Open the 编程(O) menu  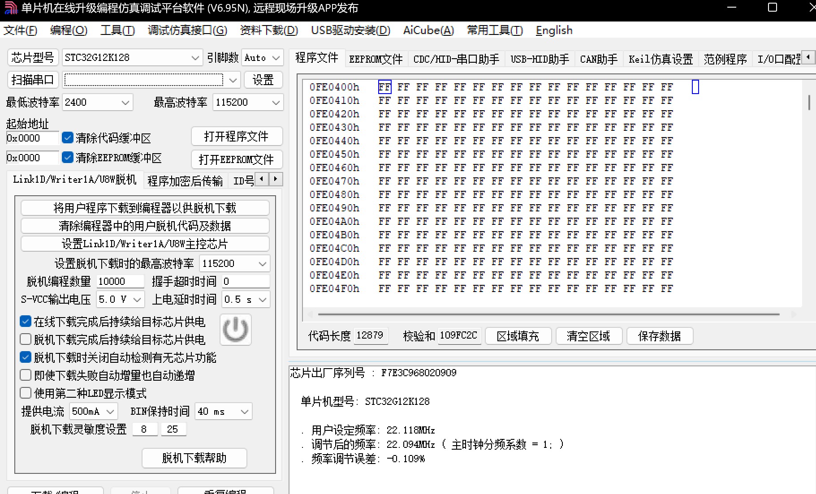[x=69, y=30]
